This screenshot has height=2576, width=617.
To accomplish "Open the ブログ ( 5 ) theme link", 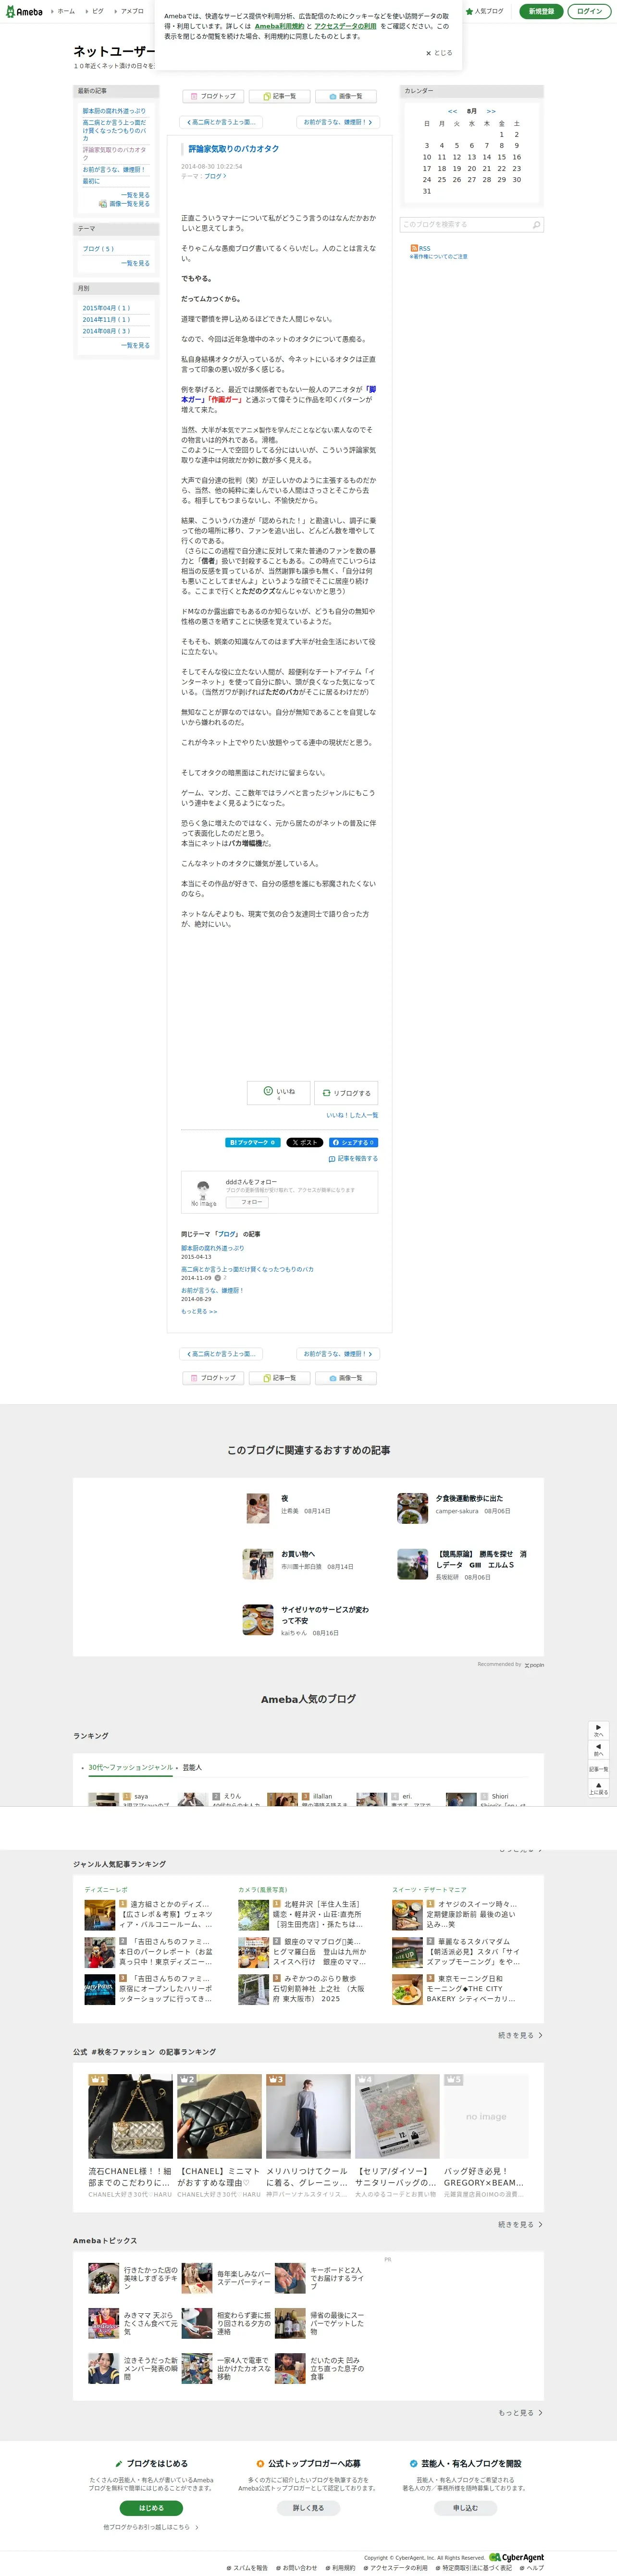I will coord(98,248).
